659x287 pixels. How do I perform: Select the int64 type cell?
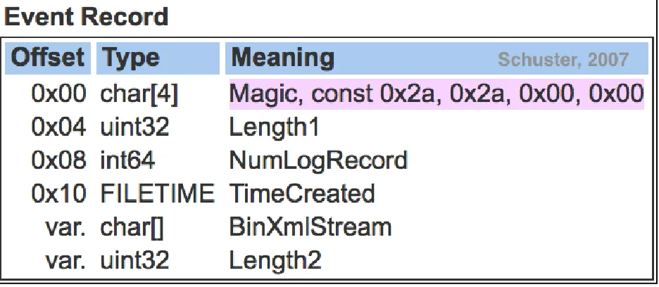127,160
